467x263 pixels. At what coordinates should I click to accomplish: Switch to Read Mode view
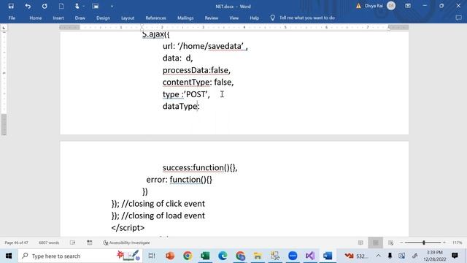(x=360, y=243)
